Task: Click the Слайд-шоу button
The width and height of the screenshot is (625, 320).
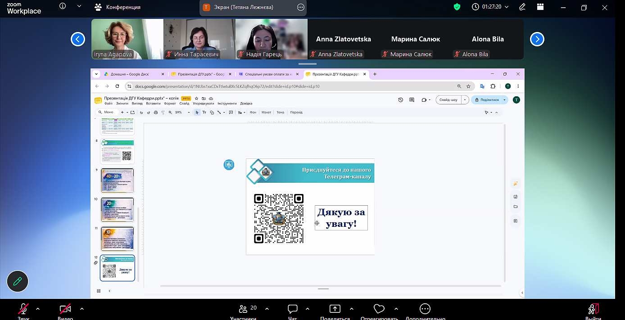Action: (x=448, y=100)
